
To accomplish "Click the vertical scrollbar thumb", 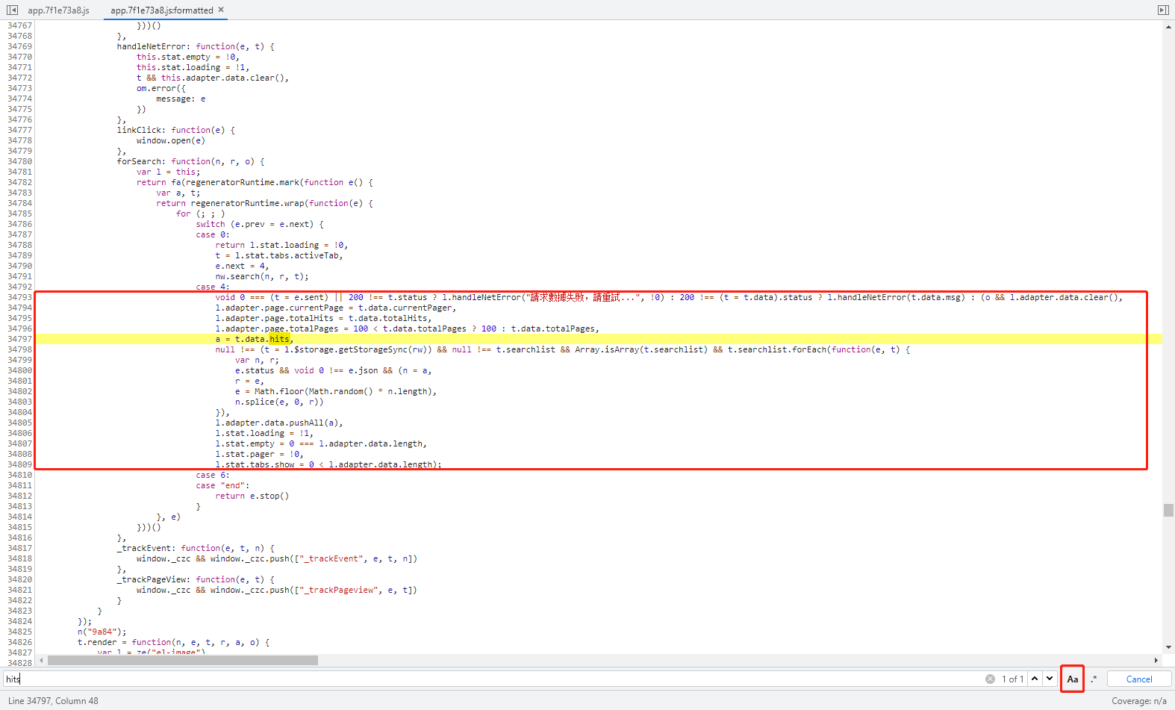I will pyautogui.click(x=1168, y=510).
